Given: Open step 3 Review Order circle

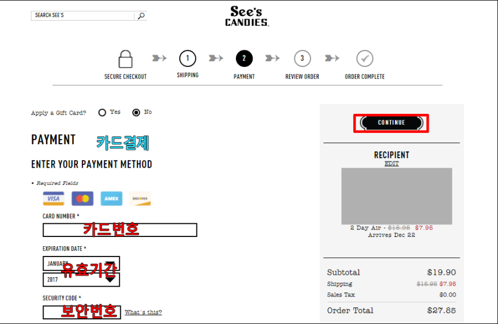Looking at the screenshot, I should pyautogui.click(x=302, y=58).
